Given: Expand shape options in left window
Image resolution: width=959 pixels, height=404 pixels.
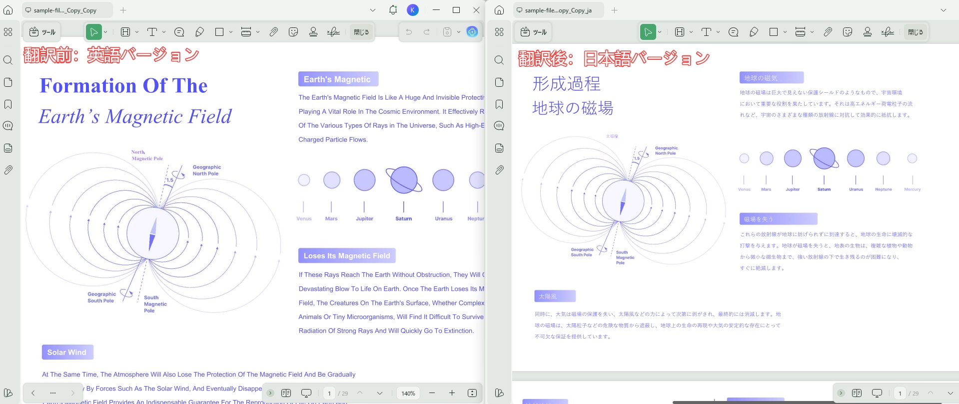Looking at the screenshot, I should (x=231, y=32).
